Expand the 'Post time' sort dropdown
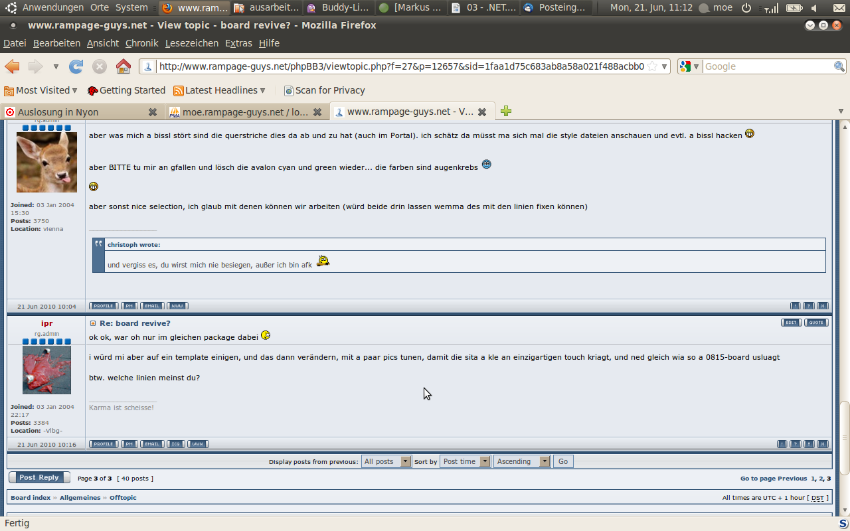The width and height of the screenshot is (850, 531). (465, 461)
